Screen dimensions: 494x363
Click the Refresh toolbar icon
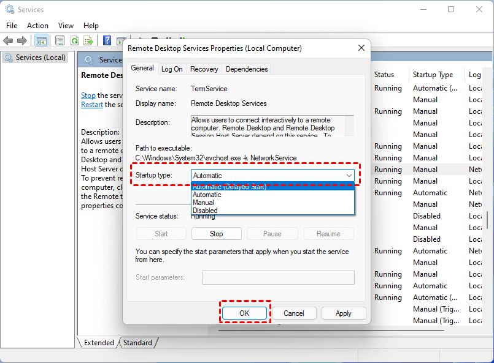(74, 40)
